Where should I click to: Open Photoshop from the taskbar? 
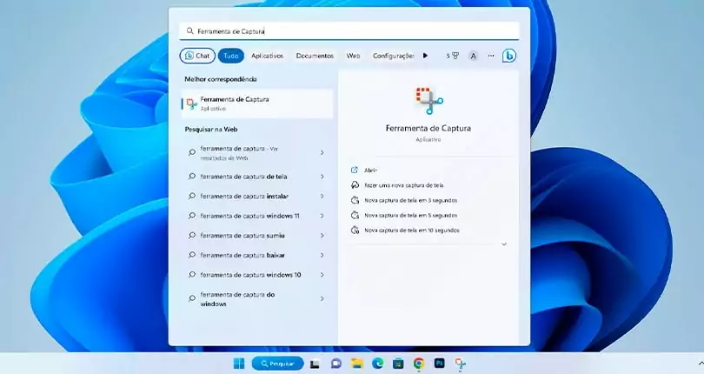(x=440, y=364)
